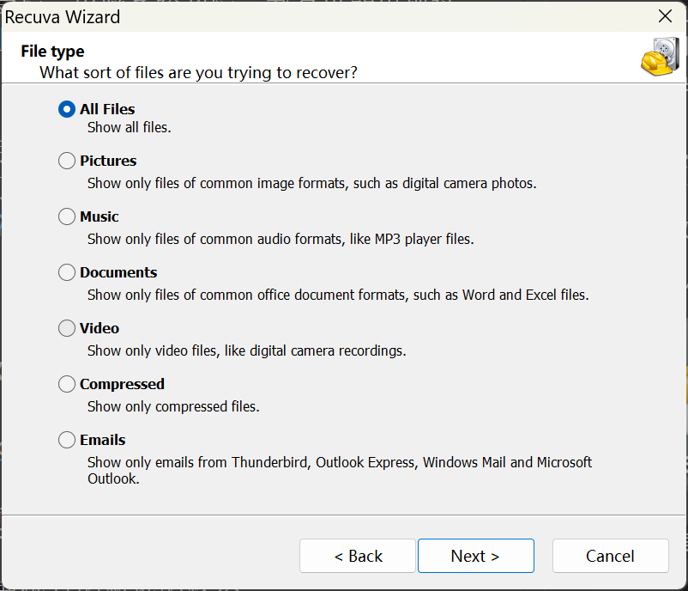The width and height of the screenshot is (688, 591).
Task: Select the Video radio button
Action: [x=67, y=328]
